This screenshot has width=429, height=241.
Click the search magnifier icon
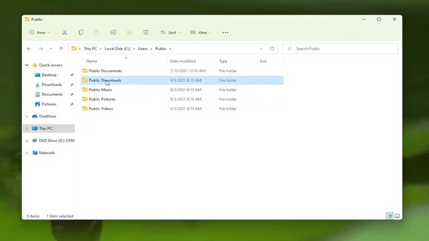point(290,49)
